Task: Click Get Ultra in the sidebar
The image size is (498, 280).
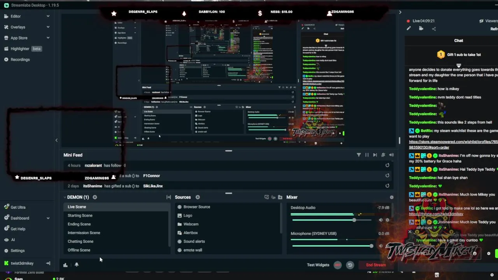Action: pos(18,207)
